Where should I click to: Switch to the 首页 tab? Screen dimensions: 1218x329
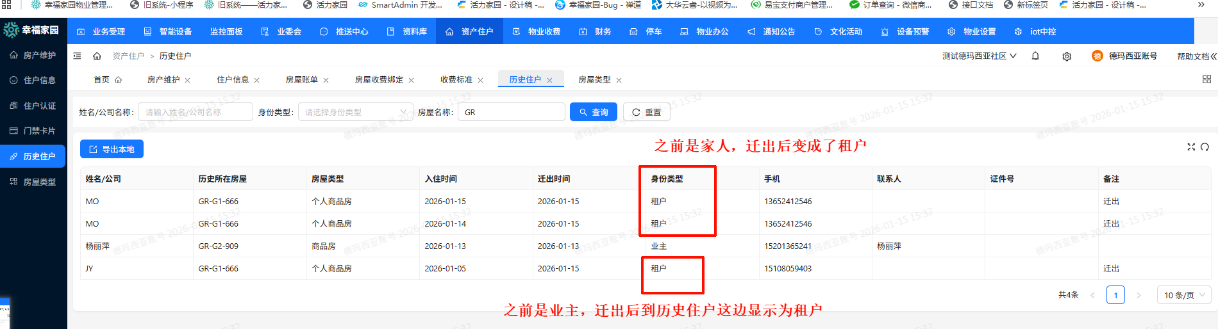(x=108, y=80)
